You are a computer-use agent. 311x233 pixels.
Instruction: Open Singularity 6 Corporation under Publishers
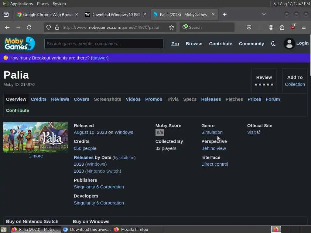coord(99,187)
